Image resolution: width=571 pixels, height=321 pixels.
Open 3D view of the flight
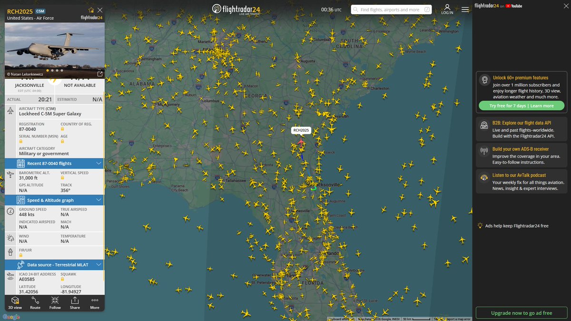click(x=15, y=302)
